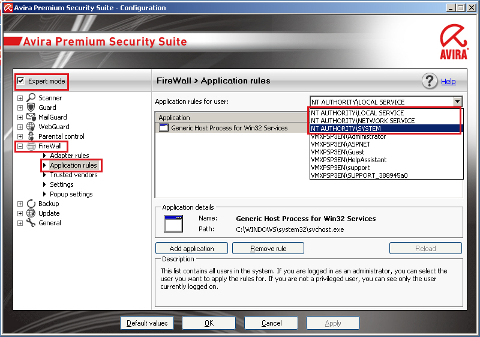Open Settings under FireWall
The width and height of the screenshot is (480, 337).
pyautogui.click(x=62, y=184)
